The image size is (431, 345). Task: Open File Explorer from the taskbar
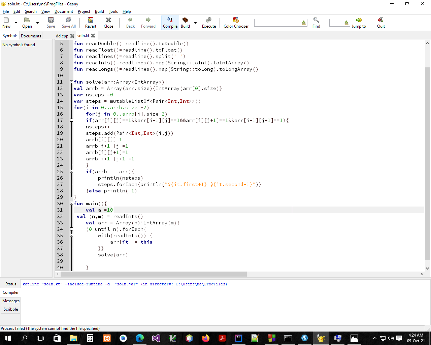click(74, 338)
